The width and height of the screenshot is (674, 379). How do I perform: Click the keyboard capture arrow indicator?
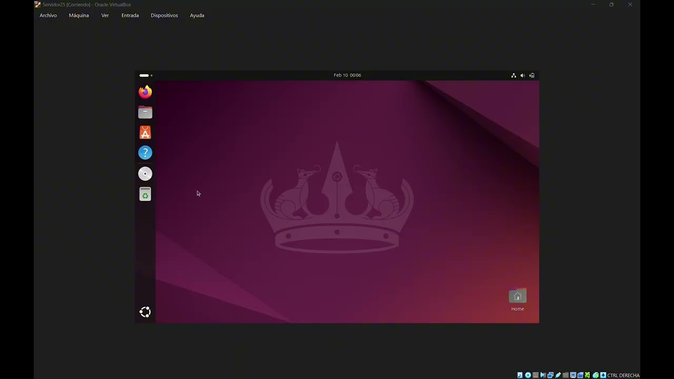(x=603, y=375)
